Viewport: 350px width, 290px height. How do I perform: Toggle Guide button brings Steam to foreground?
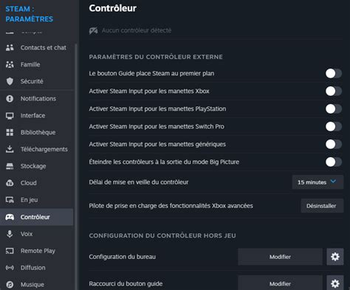334,73
